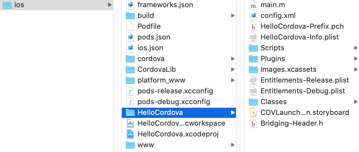Viewport: 359px width, 152px height.
Task: Open the platform_www folder
Action: 161,80
